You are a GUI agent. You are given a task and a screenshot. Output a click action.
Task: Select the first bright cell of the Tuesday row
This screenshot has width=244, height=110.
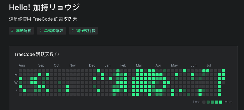[x=20, y=79]
